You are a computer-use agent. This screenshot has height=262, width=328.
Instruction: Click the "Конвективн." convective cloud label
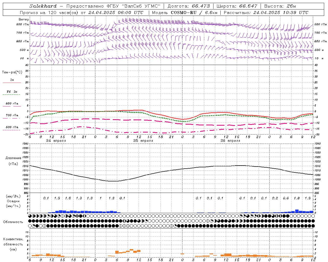(13, 239)
